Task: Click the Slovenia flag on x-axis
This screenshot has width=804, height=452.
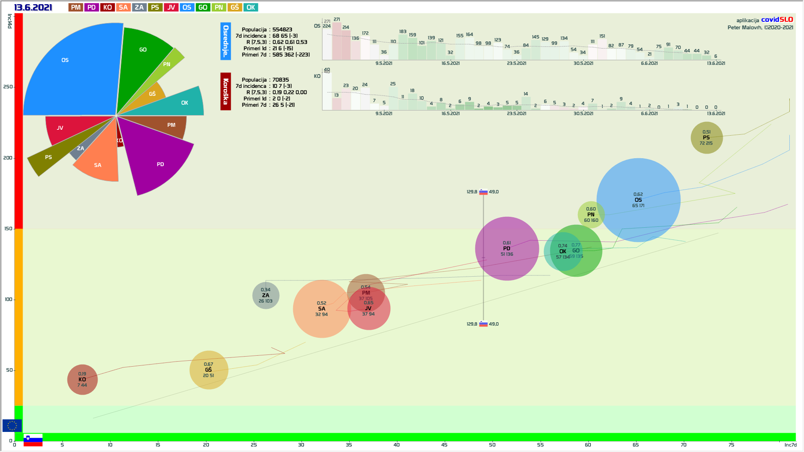Action: point(33,440)
